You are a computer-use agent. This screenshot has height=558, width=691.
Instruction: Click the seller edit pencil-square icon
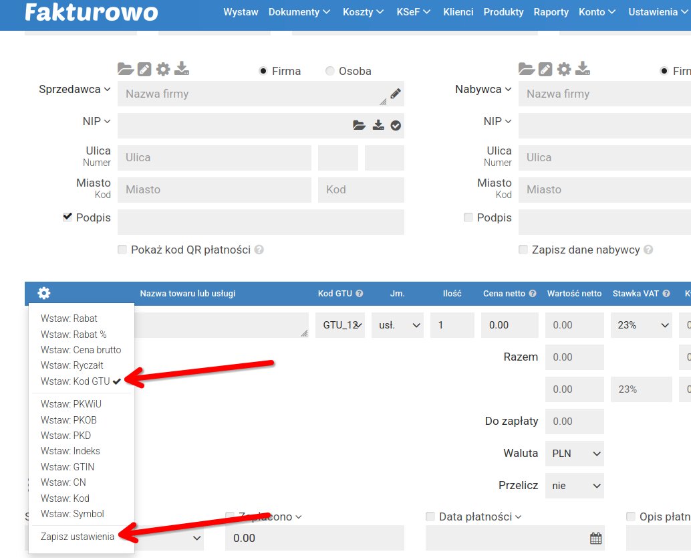pyautogui.click(x=144, y=69)
